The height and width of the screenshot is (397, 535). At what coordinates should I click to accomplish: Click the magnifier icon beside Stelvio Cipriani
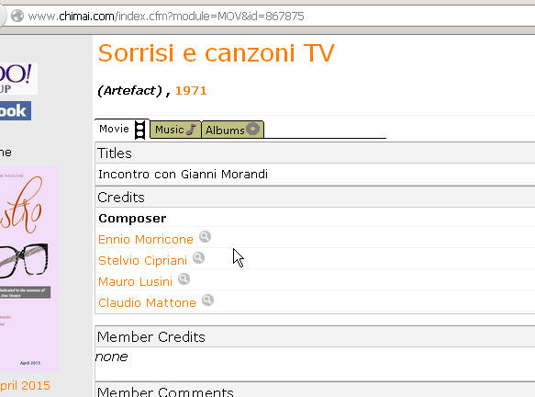198,258
